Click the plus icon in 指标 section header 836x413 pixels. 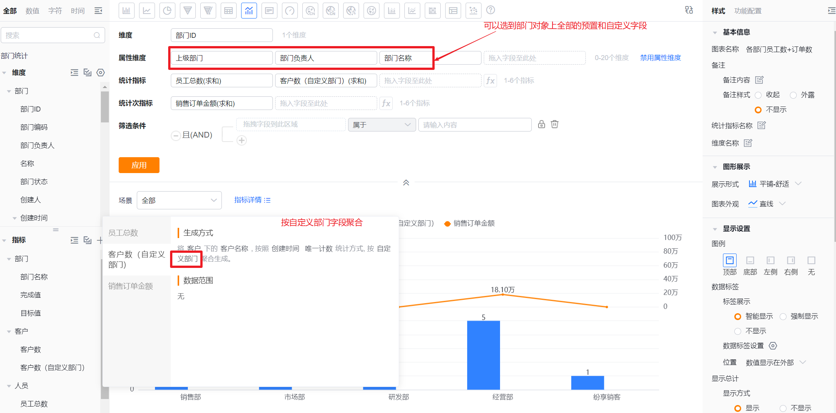tap(100, 240)
